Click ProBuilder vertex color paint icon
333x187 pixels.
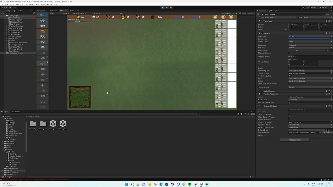(43, 42)
